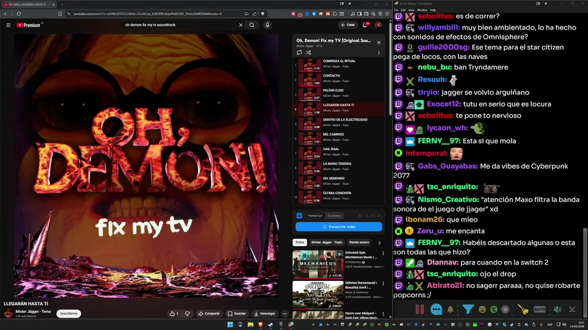Open the playlist three-dot options menu
This screenshot has height=330, width=588.
379,53
